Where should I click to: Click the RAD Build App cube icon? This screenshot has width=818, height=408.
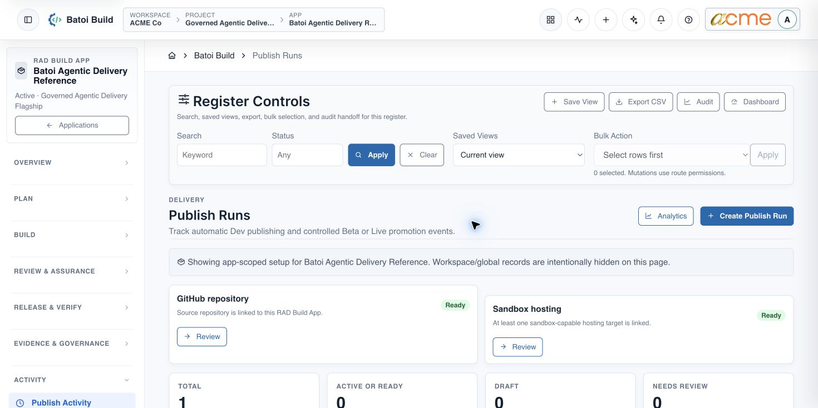coord(21,71)
